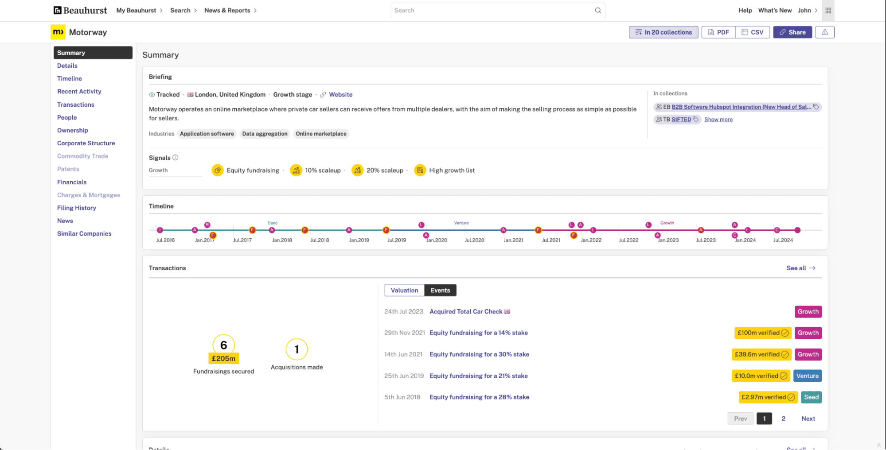Image resolution: width=886 pixels, height=450 pixels.
Task: Click the Share button
Action: click(x=792, y=32)
